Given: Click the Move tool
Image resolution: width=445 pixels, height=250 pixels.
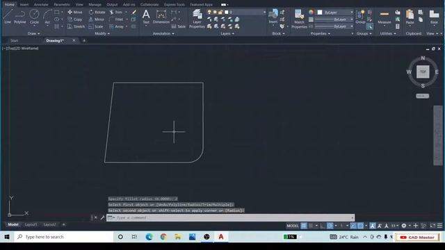Looking at the screenshot, I should point(75,12).
